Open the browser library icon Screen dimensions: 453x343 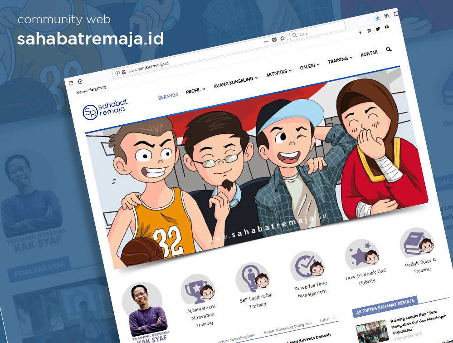click(x=387, y=16)
